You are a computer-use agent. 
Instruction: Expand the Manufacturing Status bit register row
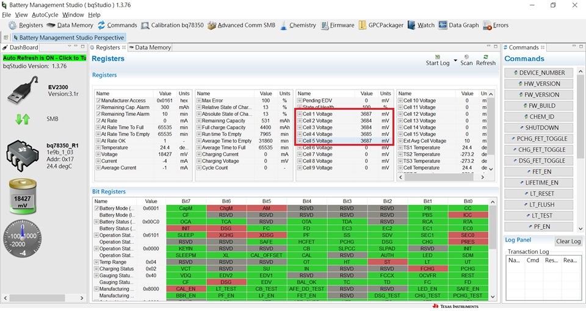[97, 289]
